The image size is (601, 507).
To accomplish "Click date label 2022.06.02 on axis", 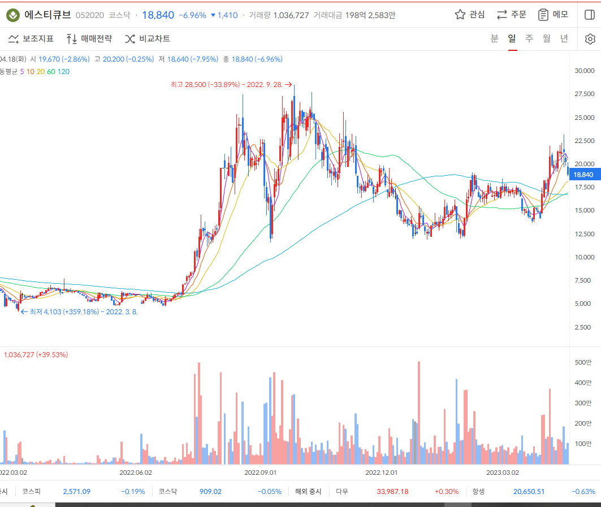I will click(x=136, y=473).
